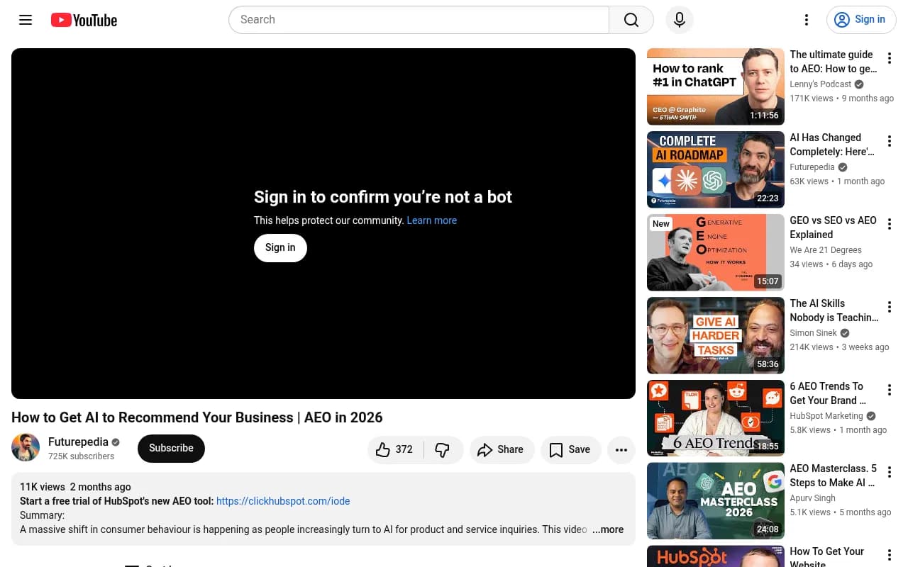908x567 pixels.
Task: Click the Simon Sinek channel name
Action: [814, 333]
